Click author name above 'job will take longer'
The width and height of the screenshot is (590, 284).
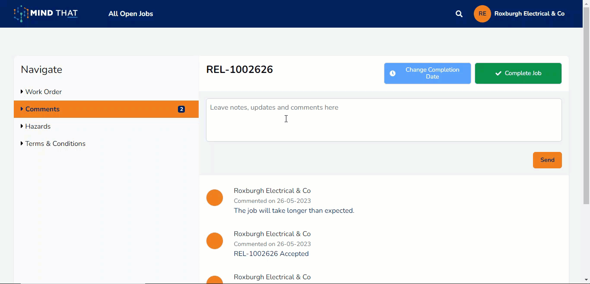coord(272,191)
